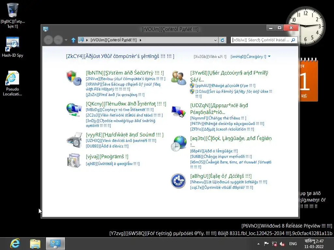The image size is (334, 250).
Task: Click the Control Panel breadcrumb text
Action: pos(114,40)
